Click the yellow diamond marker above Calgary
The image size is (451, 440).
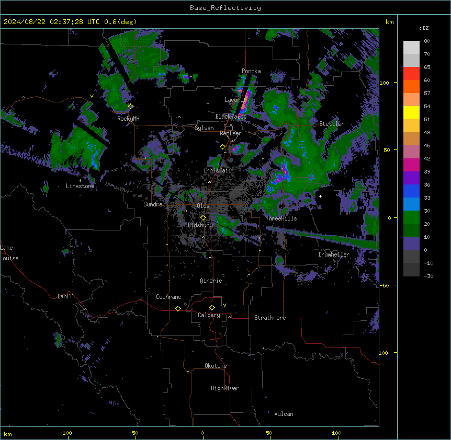(x=212, y=308)
